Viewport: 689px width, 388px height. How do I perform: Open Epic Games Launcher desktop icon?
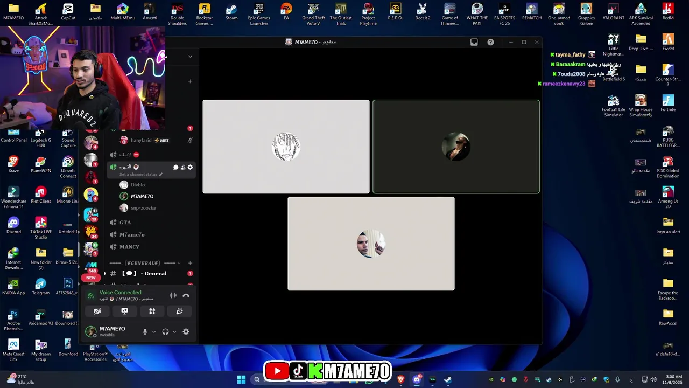pos(259,14)
